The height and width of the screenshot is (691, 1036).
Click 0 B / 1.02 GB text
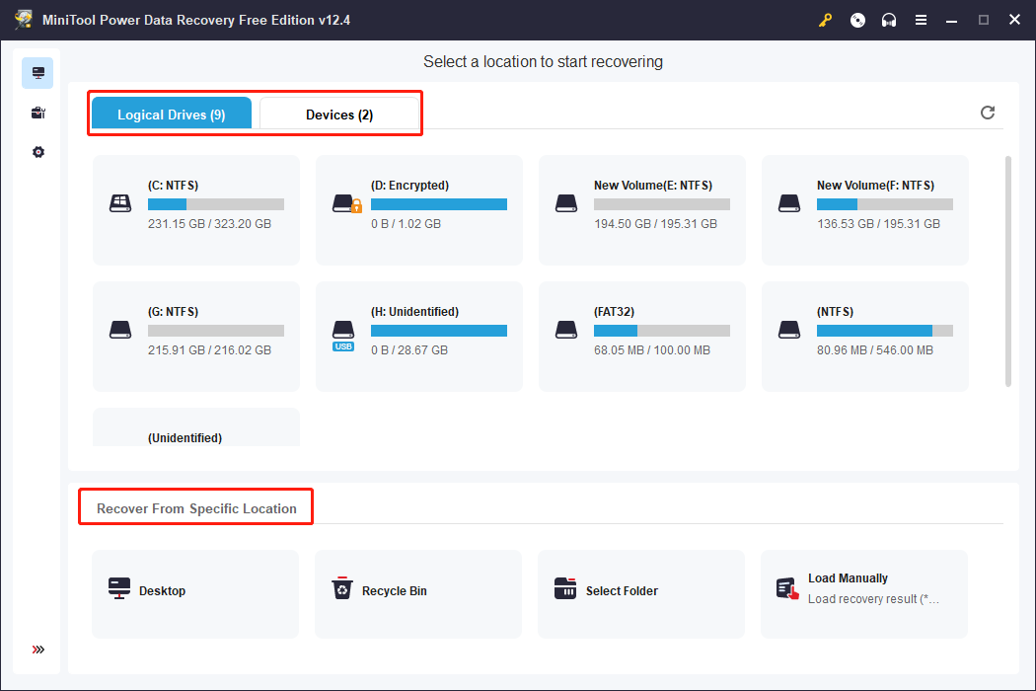(406, 223)
